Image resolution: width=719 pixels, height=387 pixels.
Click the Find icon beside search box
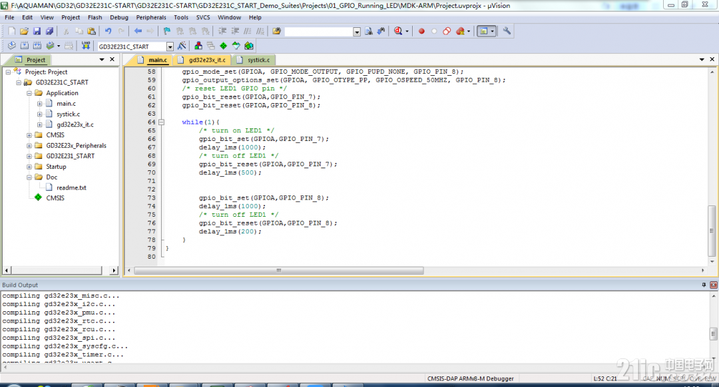pyautogui.click(x=369, y=31)
